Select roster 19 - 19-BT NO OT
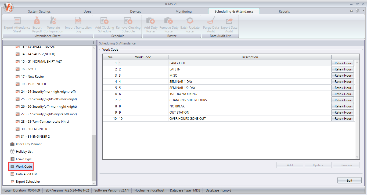 (x=34, y=84)
